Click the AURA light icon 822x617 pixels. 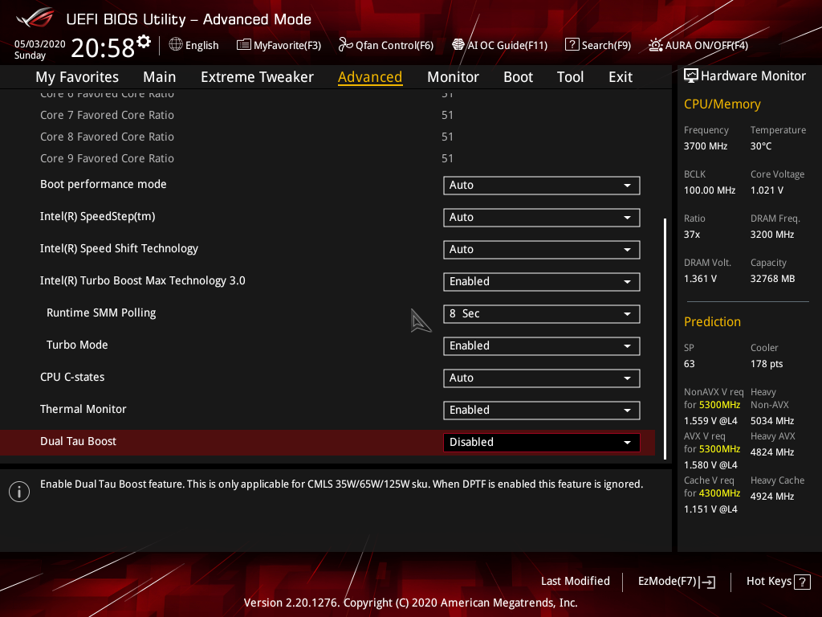coord(655,45)
